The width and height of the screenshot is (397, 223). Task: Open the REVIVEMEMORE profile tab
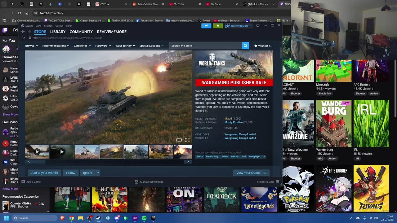(112, 32)
